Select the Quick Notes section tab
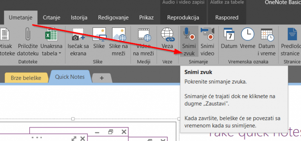This screenshot has height=141, width=301. [70, 77]
